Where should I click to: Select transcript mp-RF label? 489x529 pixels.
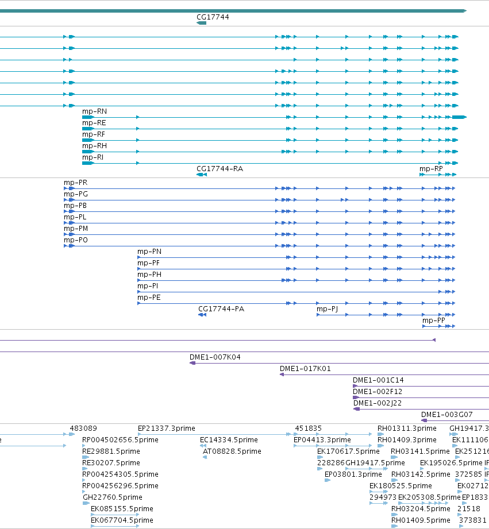click(94, 134)
